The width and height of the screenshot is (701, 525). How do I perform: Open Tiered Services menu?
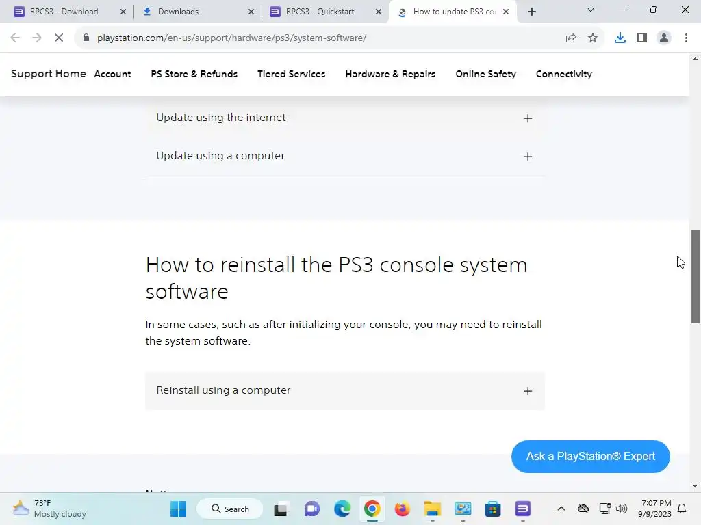[x=291, y=74]
